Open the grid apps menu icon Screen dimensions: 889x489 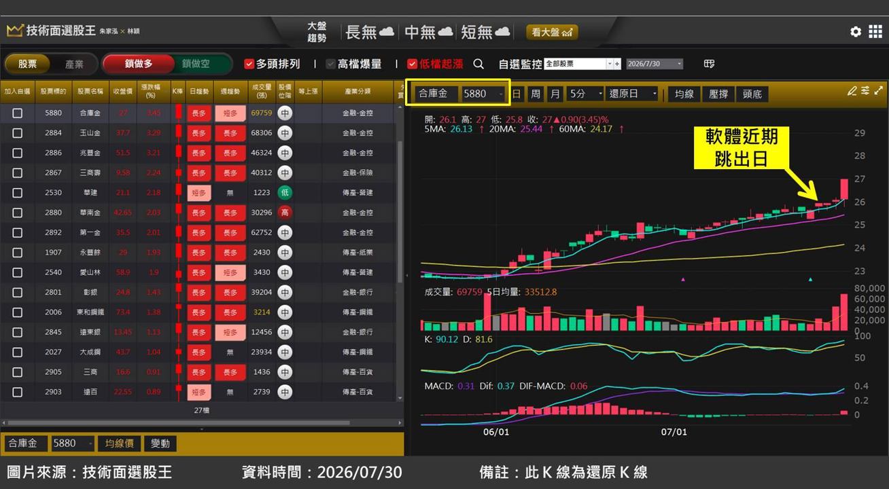point(875,32)
